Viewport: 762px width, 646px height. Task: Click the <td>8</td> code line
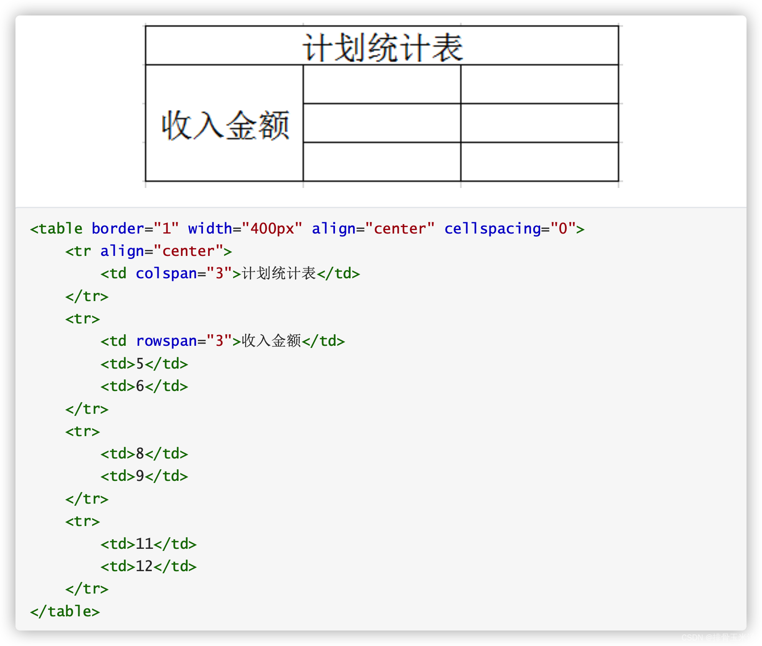click(144, 453)
